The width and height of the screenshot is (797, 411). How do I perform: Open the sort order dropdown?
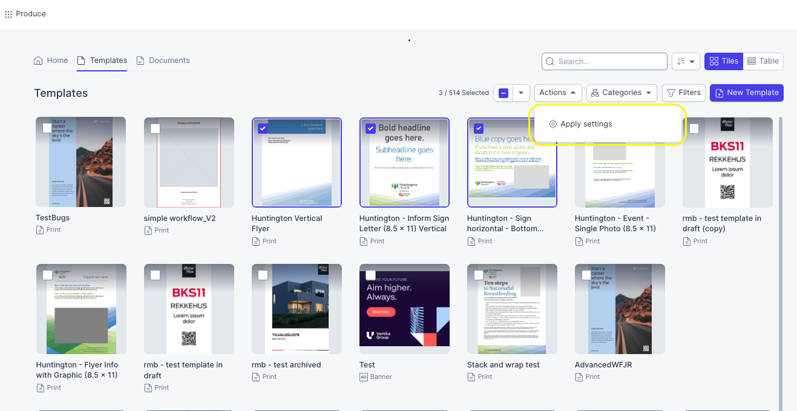686,61
